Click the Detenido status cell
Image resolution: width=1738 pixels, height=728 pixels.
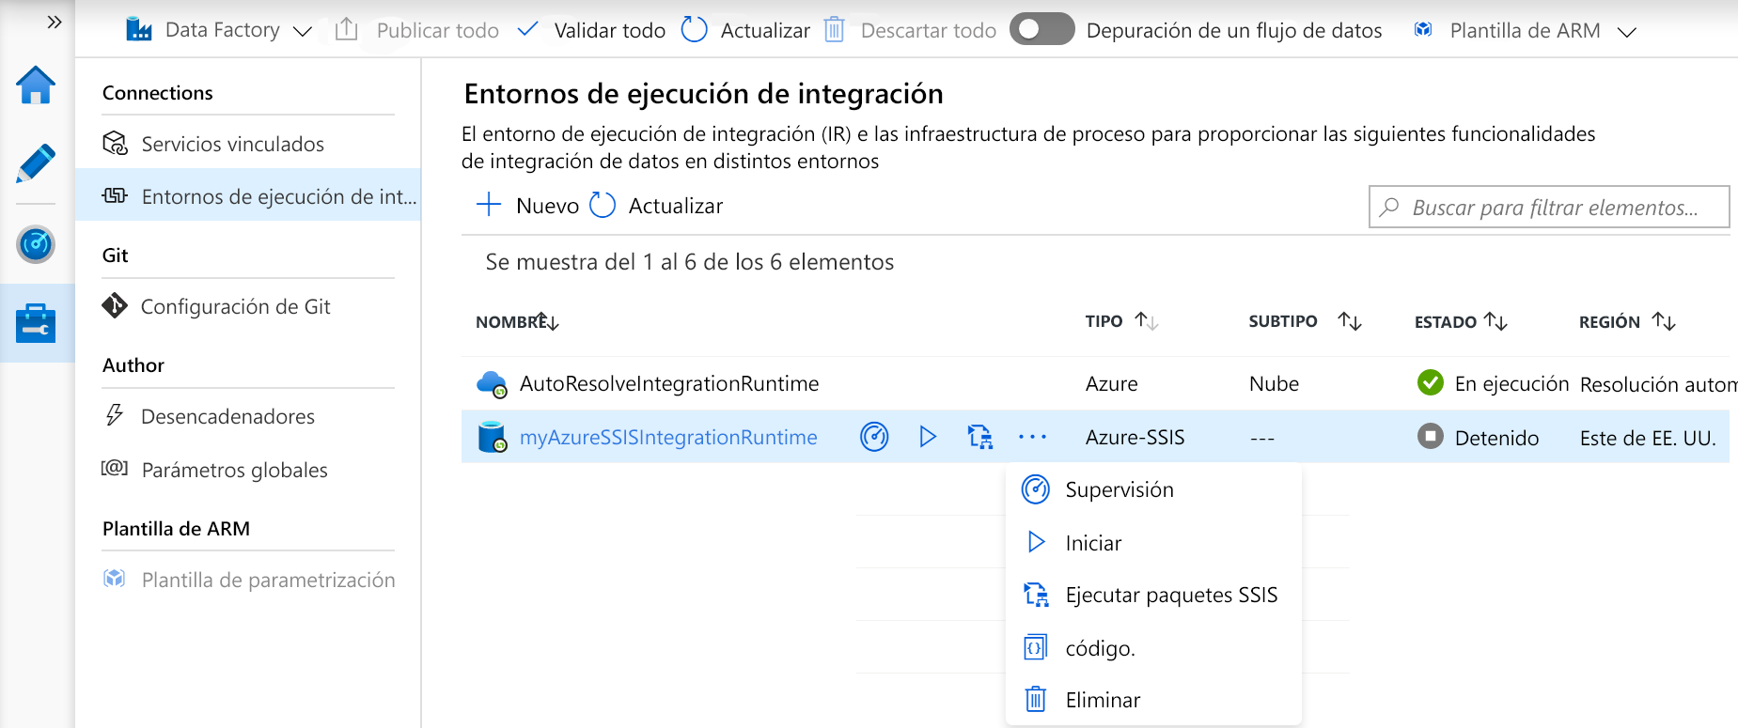(1479, 437)
